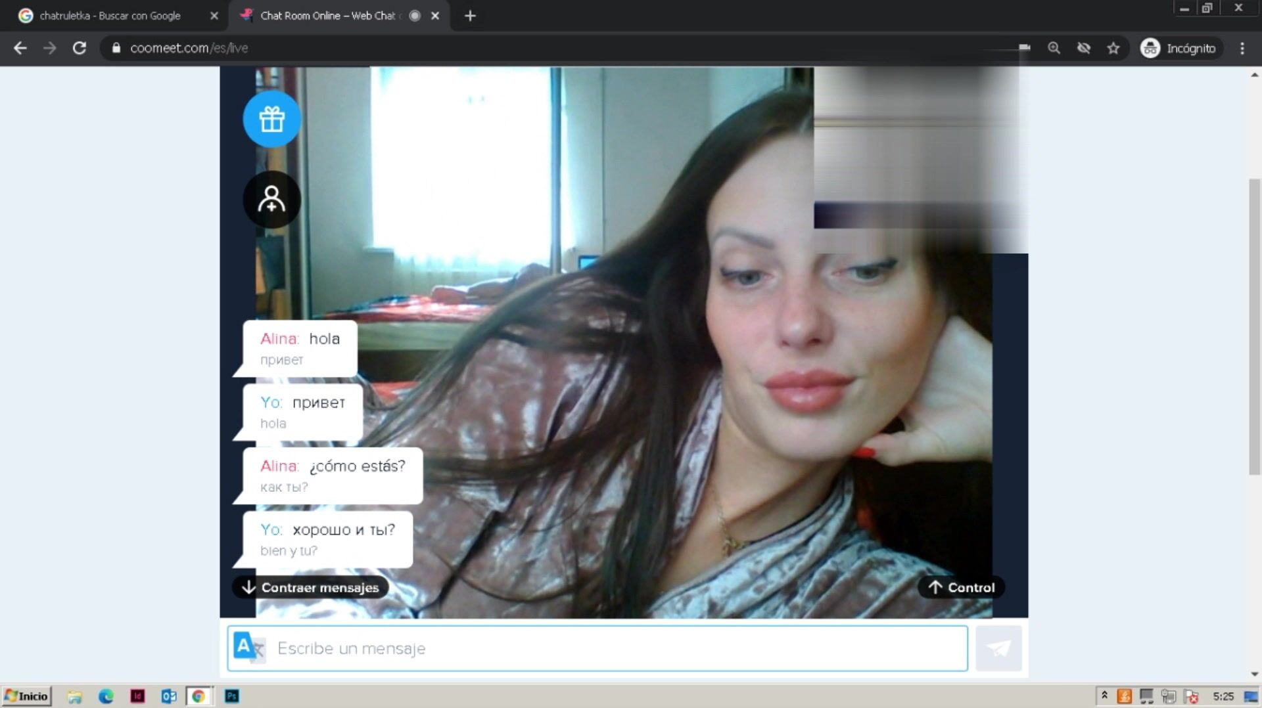Open Java tray icon
Viewport: 1262px width, 708px height.
pos(1125,696)
